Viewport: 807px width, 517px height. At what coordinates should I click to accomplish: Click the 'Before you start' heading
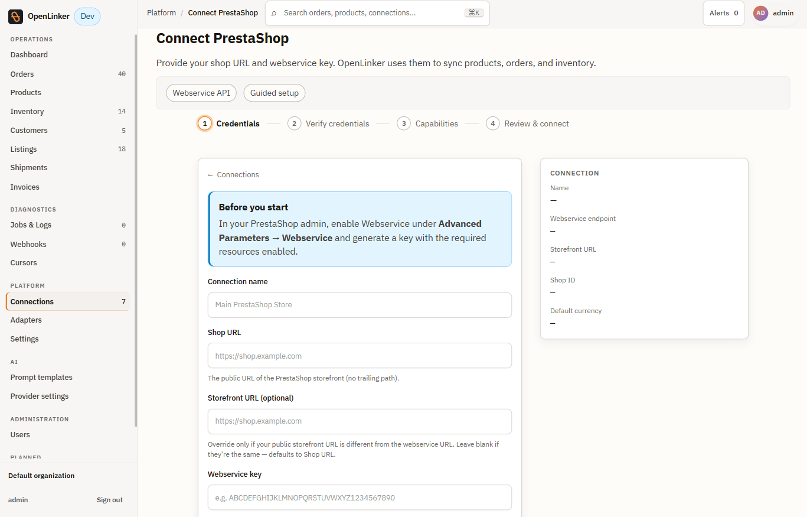(x=254, y=207)
